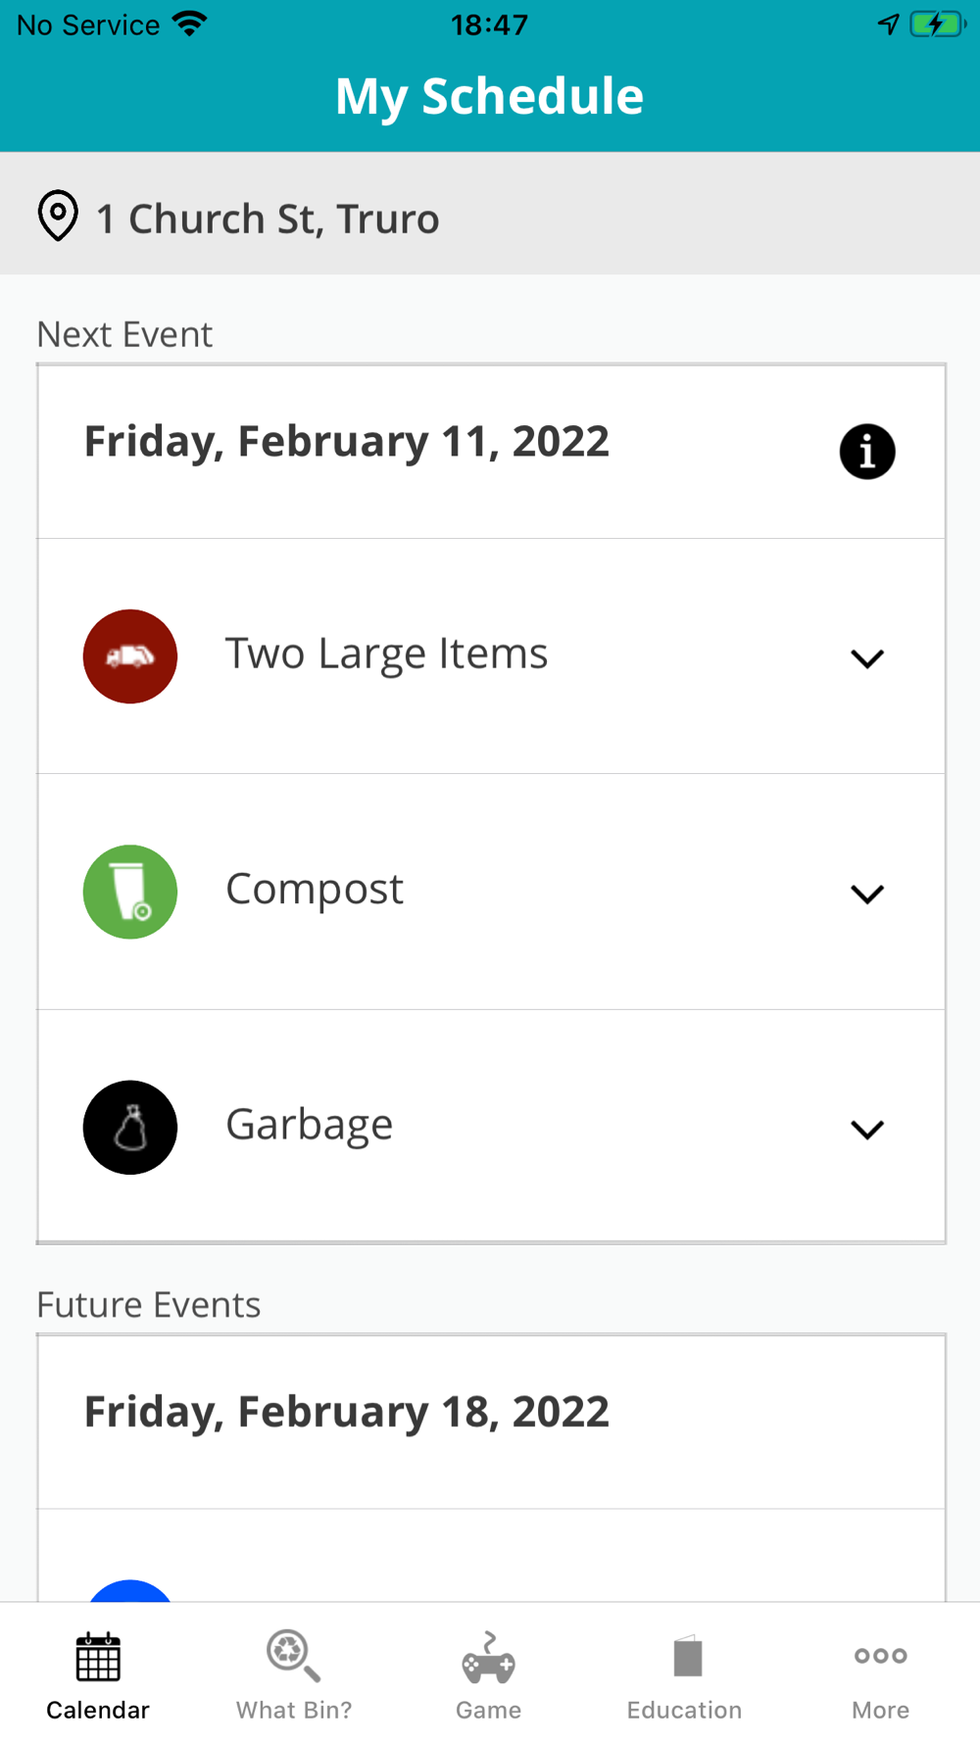The height and width of the screenshot is (1742, 980).
Task: Tap the Education book icon
Action: tap(687, 1657)
